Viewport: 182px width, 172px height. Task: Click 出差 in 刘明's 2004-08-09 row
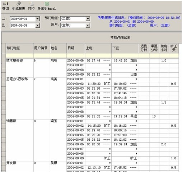point(134,74)
